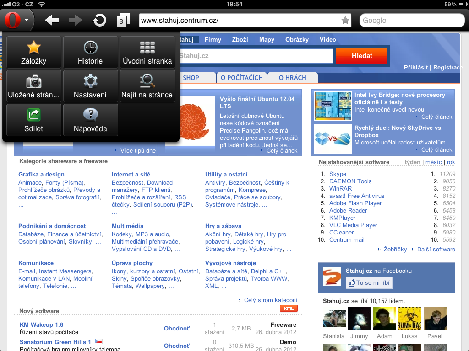Open Záložky bookmarks from Opera menu
469x351 pixels.
[x=34, y=53]
